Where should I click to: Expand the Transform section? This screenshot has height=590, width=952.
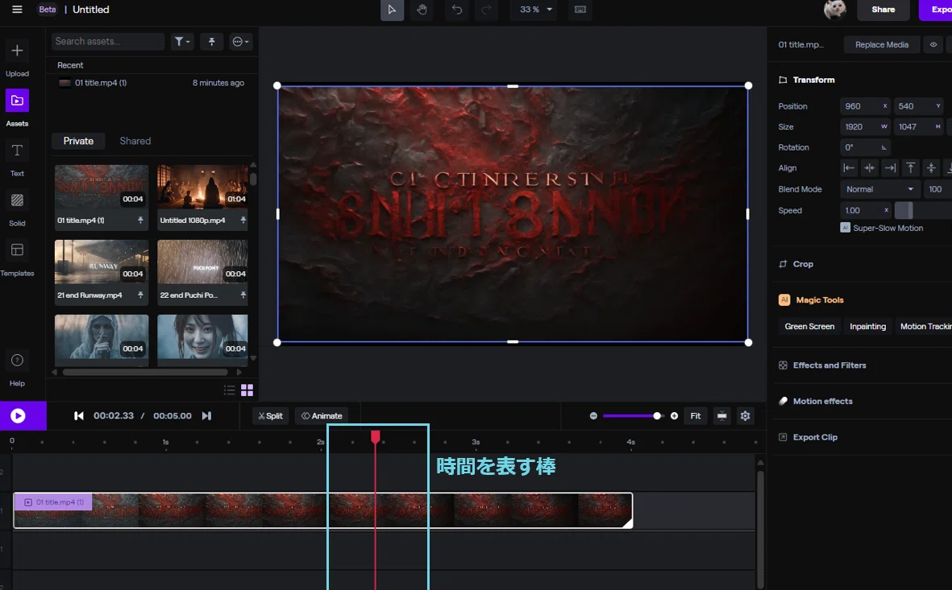pyautogui.click(x=813, y=80)
